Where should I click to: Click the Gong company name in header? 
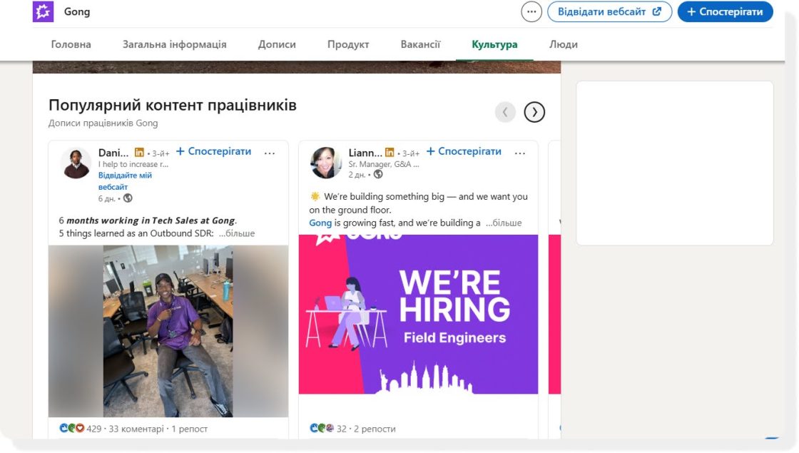click(77, 11)
